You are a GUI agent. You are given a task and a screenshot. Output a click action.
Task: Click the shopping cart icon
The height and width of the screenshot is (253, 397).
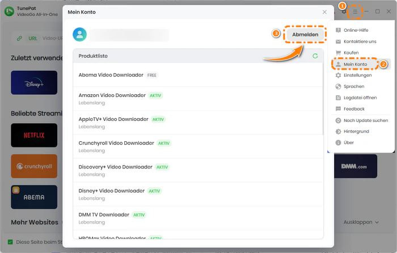(338, 53)
